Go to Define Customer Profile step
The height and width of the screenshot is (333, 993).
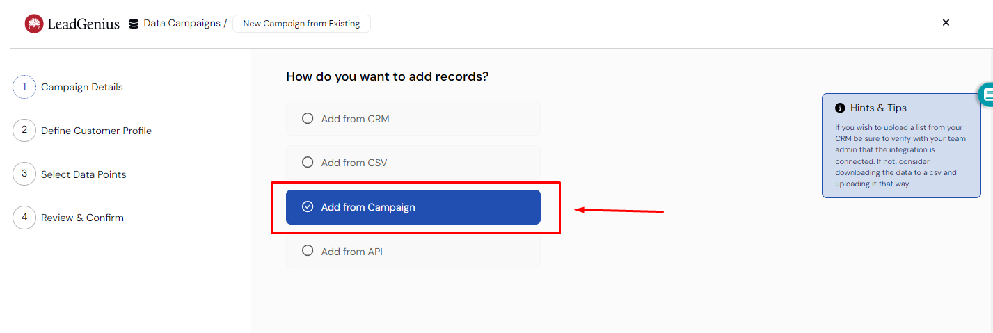pos(96,131)
